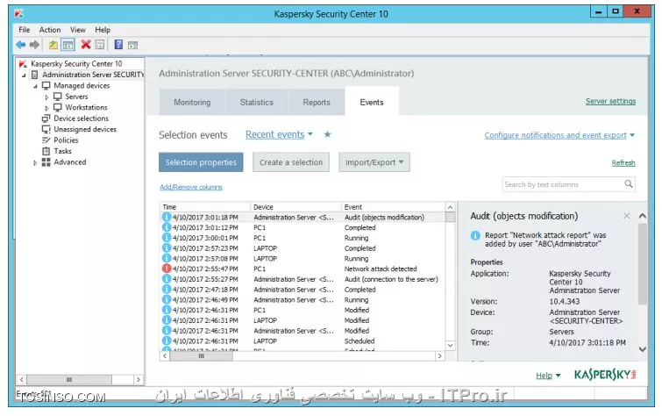Sort by the Time column header
The height and width of the screenshot is (416, 662).
[x=205, y=207]
